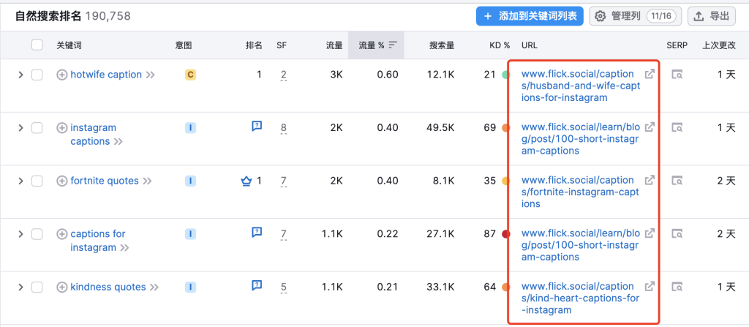Open SF features count 7 for fortnite quotes
The width and height of the screenshot is (749, 327).
(x=284, y=181)
